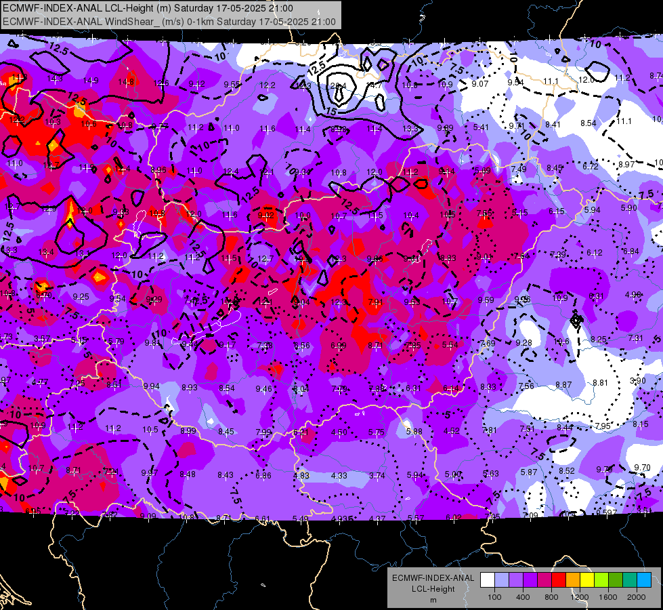Click the grid value 4.33
This screenshot has width=663, height=610.
point(339,476)
